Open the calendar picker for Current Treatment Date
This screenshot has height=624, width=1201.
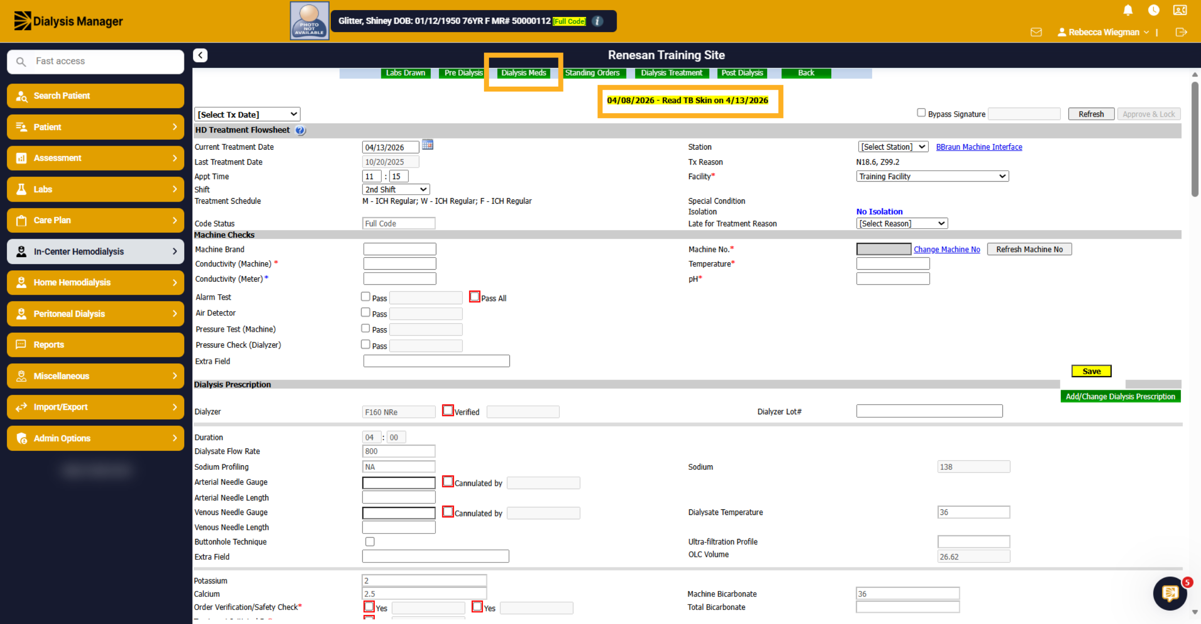pyautogui.click(x=427, y=145)
